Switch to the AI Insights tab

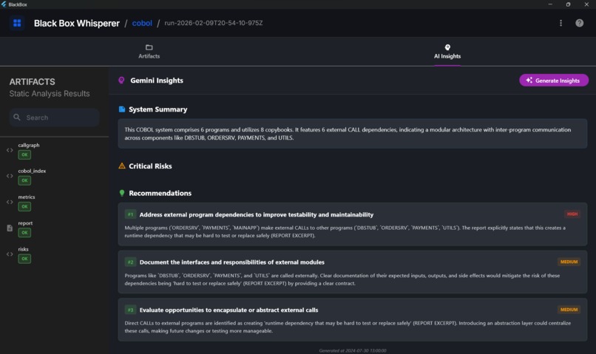click(447, 52)
